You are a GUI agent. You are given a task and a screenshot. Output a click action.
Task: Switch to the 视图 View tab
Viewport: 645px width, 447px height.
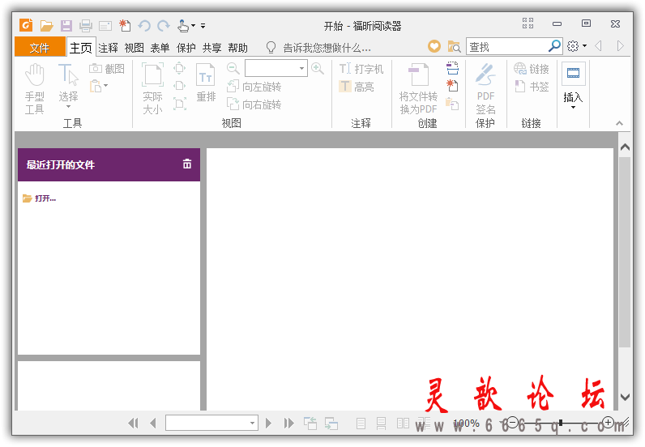pyautogui.click(x=134, y=48)
